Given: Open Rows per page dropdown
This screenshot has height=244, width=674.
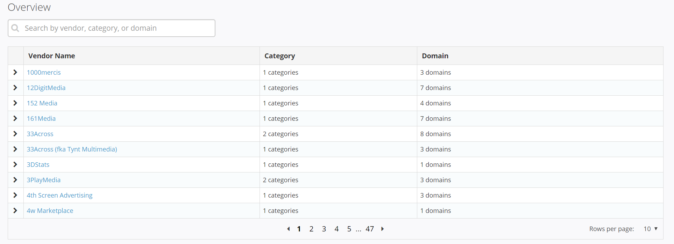Looking at the screenshot, I should 651,229.
